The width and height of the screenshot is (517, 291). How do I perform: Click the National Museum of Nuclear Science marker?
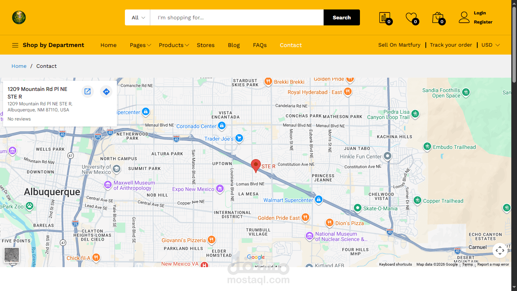[310, 236]
